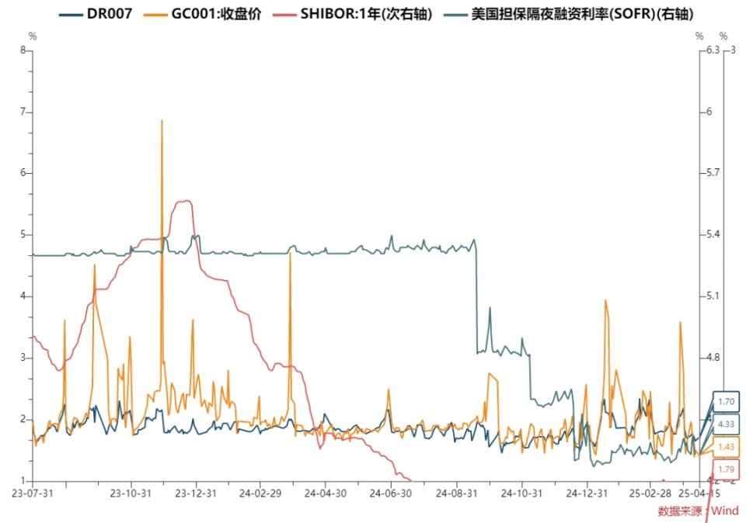Click the 1.70 DR007 value label
This screenshot has width=746, height=523.
pyautogui.click(x=726, y=401)
